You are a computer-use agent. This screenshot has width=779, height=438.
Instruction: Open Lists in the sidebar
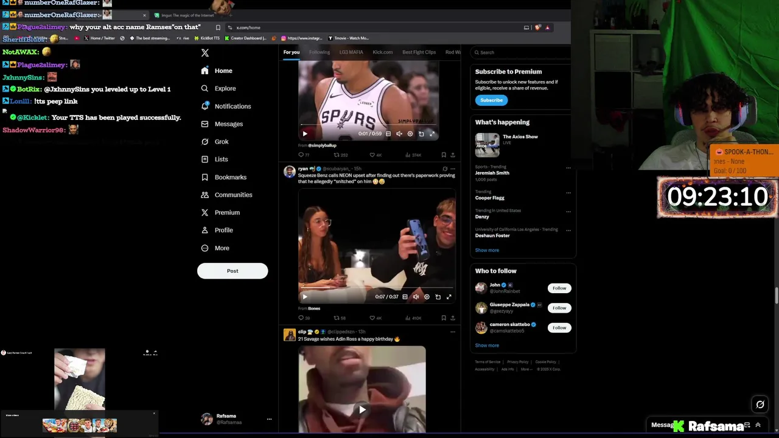[x=214, y=159]
